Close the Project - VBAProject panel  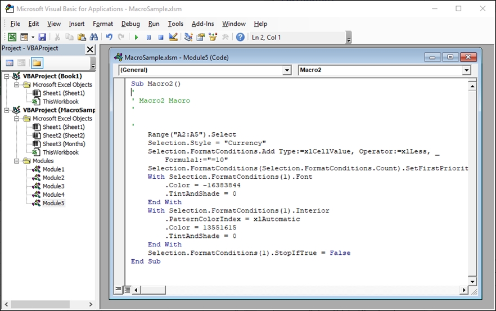tap(90, 49)
